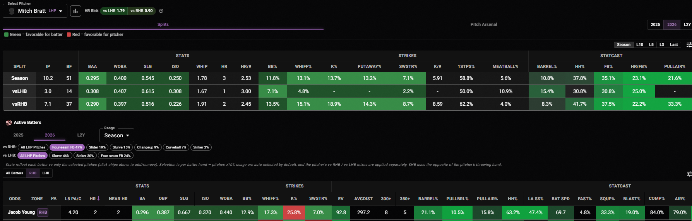Open the bar chart icon beside pitcher selector

tap(75, 11)
